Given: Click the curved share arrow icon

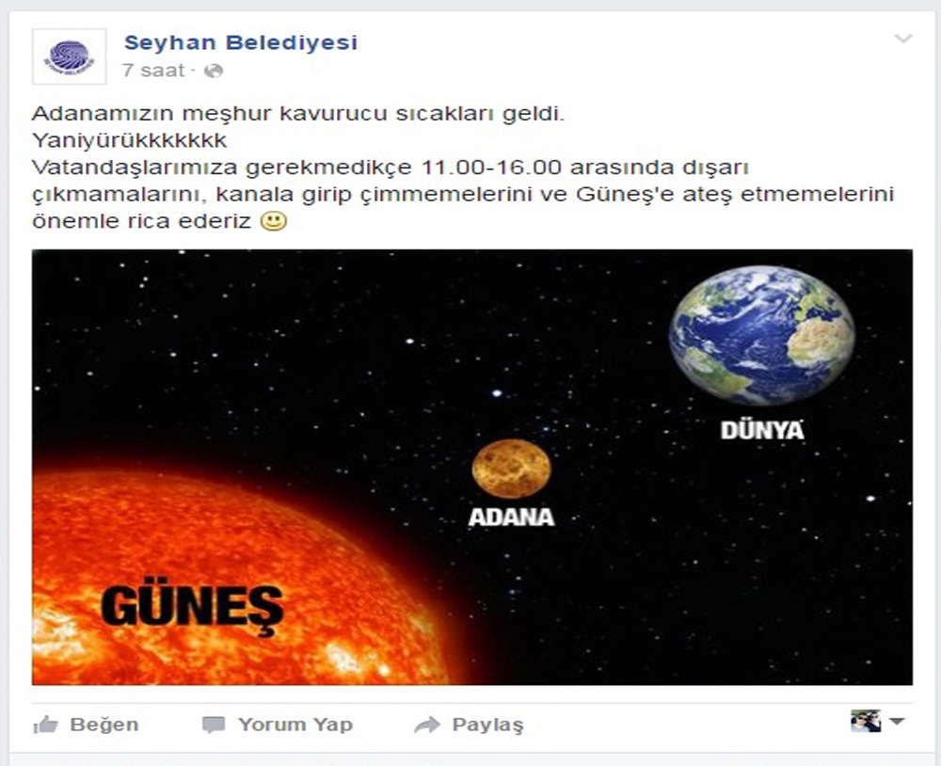Looking at the screenshot, I should [x=427, y=726].
